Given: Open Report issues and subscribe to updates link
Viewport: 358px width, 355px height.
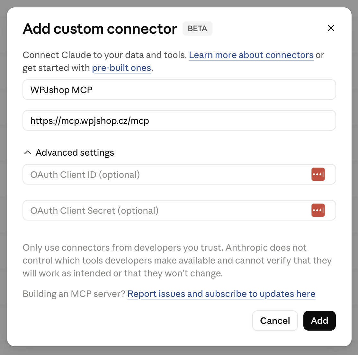Looking at the screenshot, I should pyautogui.click(x=221, y=294).
